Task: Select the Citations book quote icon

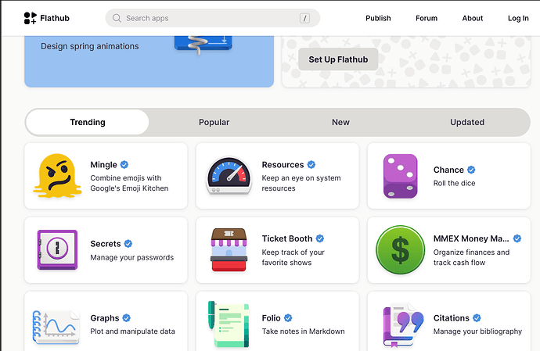Action: [403, 325]
